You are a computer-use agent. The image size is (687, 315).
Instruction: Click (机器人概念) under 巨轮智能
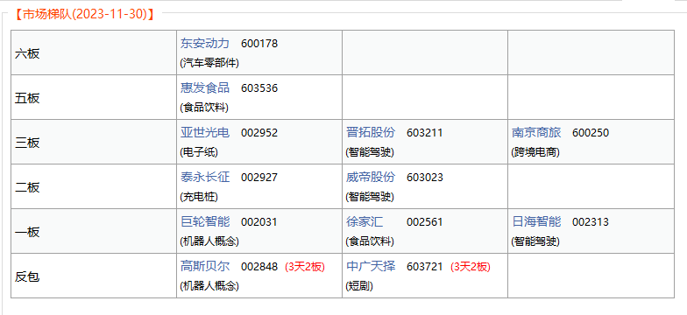click(209, 241)
